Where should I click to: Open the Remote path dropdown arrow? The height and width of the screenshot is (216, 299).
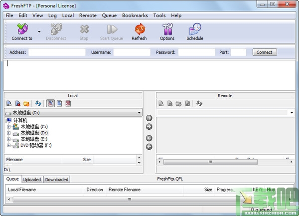(292, 113)
